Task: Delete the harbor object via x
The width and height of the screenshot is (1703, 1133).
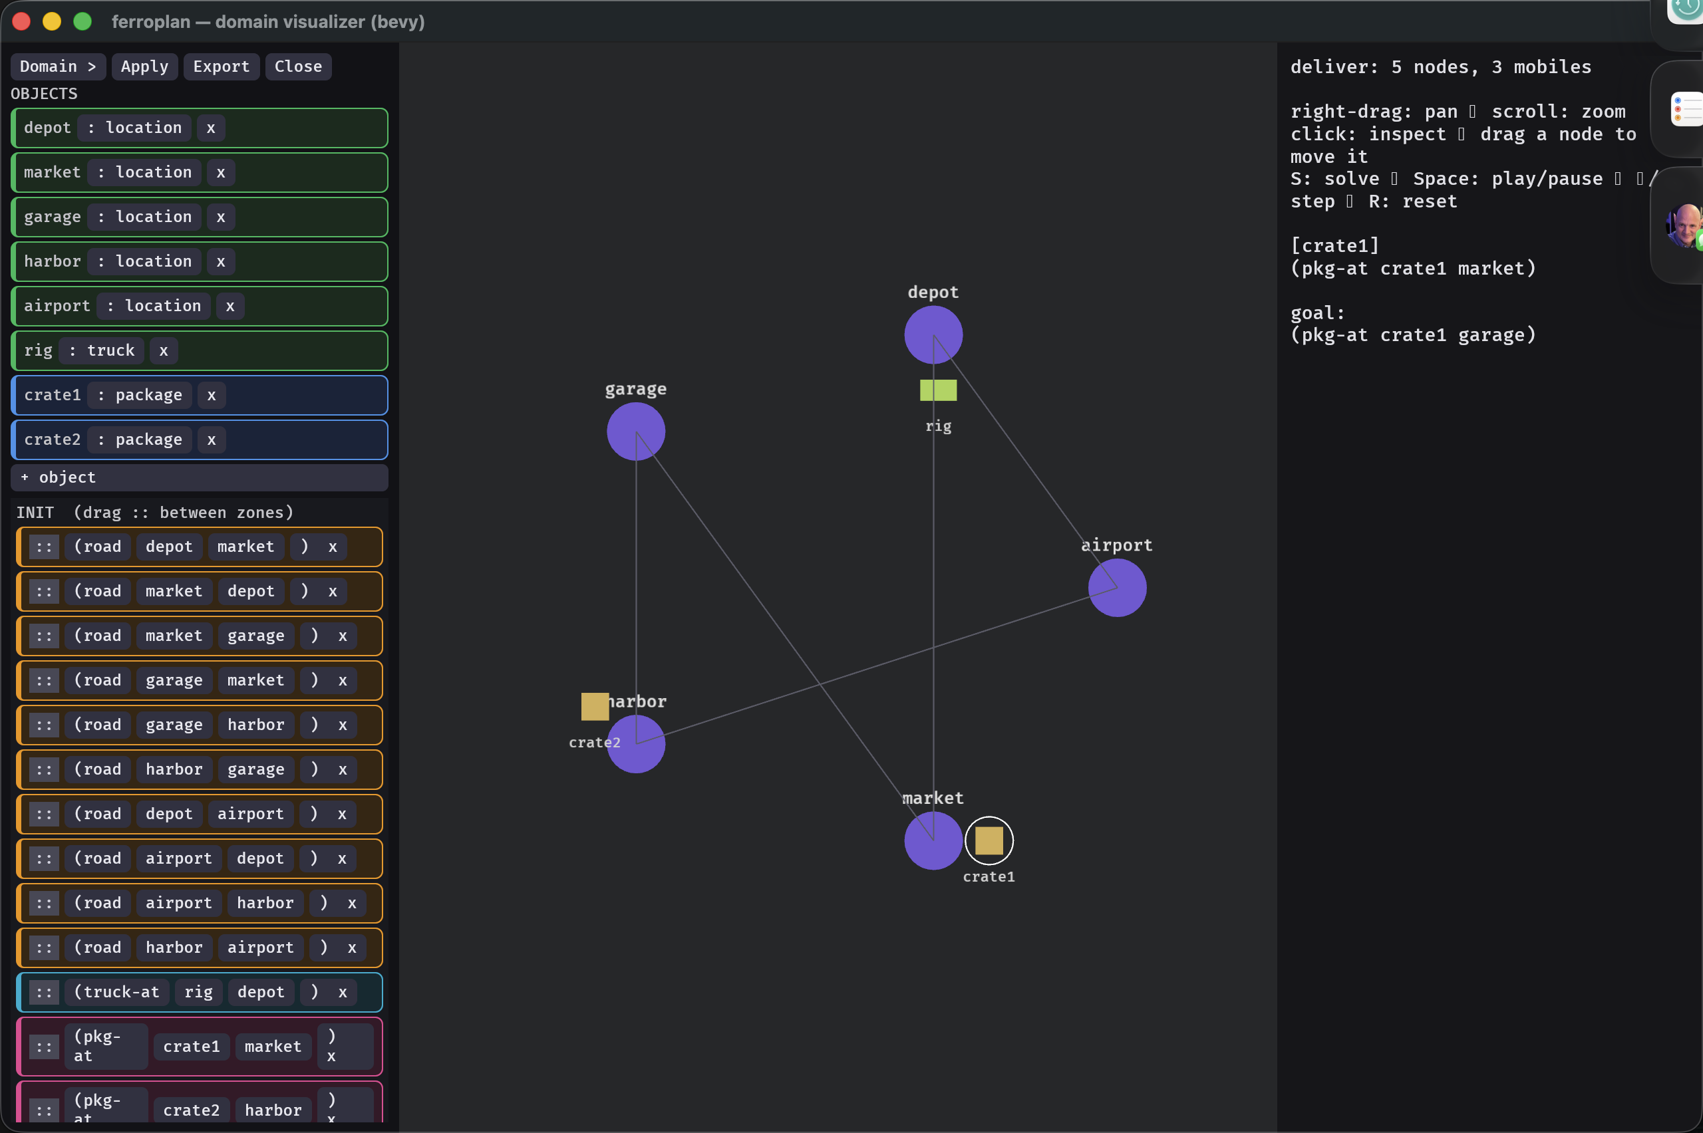Action: 221,261
